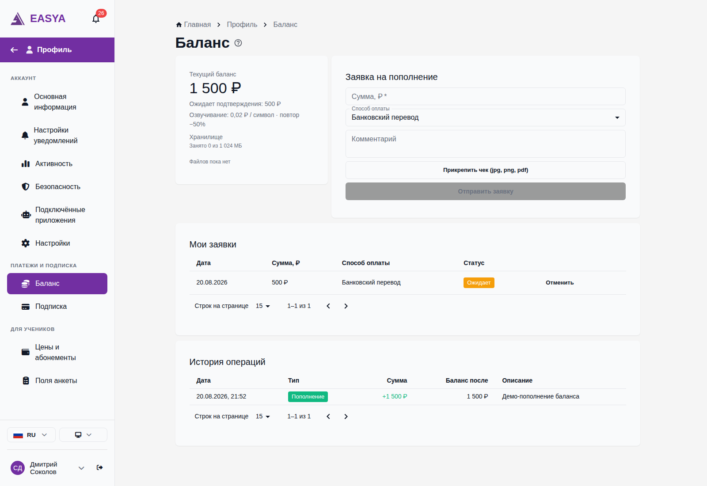The height and width of the screenshot is (486, 707).
Task: Go to next page in Мои заявки
Action: [x=346, y=306]
